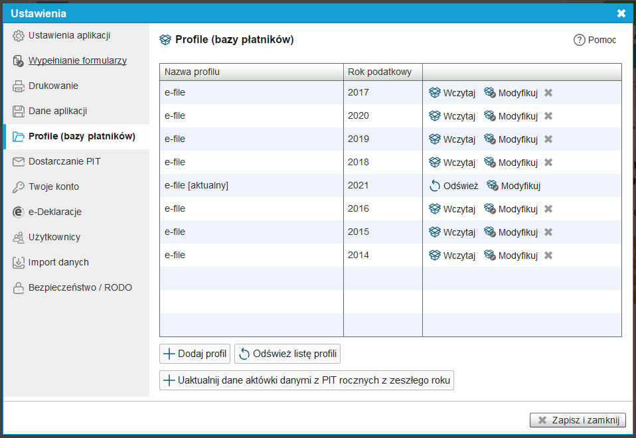The image size is (636, 438).
Task: Load the 2017 e-file profile with Wczytaj
Action: point(452,93)
